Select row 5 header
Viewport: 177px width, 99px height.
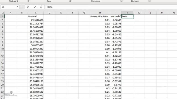click(x=2, y=31)
